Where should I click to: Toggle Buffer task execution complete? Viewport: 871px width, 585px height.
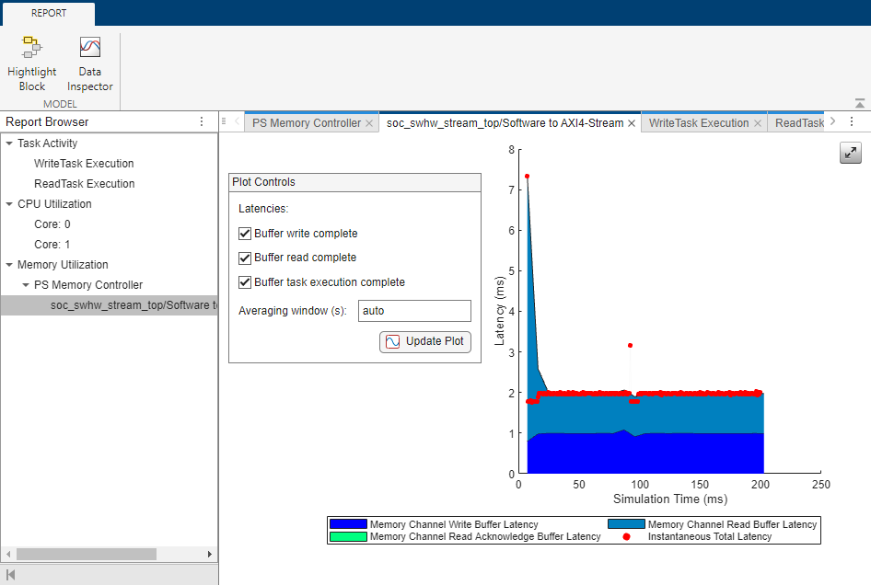click(x=244, y=282)
